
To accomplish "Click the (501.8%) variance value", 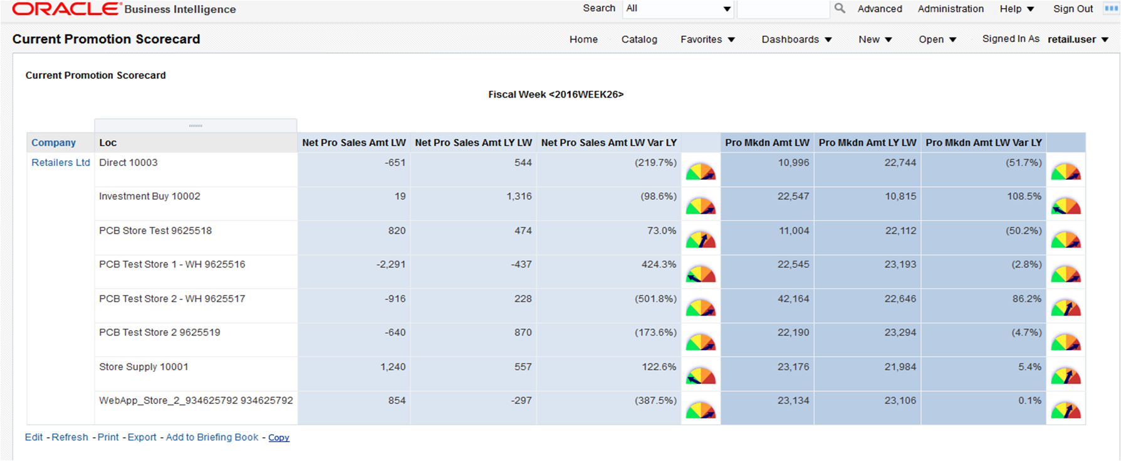I will (655, 299).
